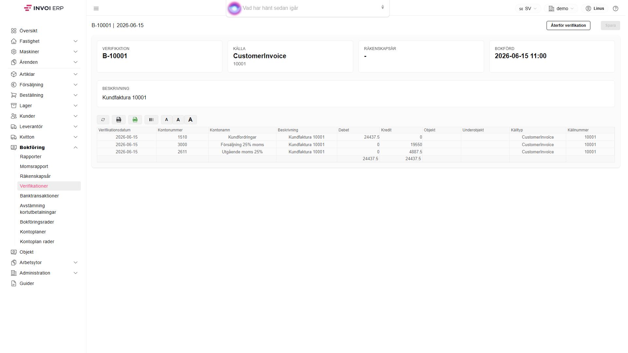Image resolution: width=628 pixels, height=353 pixels.
Task: Expand the Administration menu
Action: pos(44,273)
